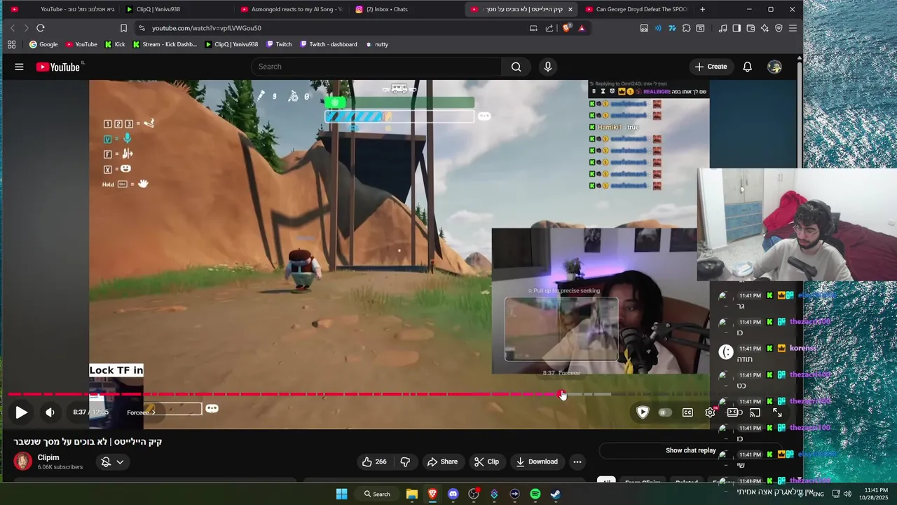897x505 pixels.
Task: Open Leo AI sparkle icon
Action: pos(765,28)
